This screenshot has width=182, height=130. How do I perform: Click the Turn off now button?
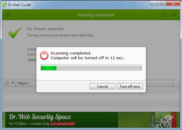pos(130,86)
